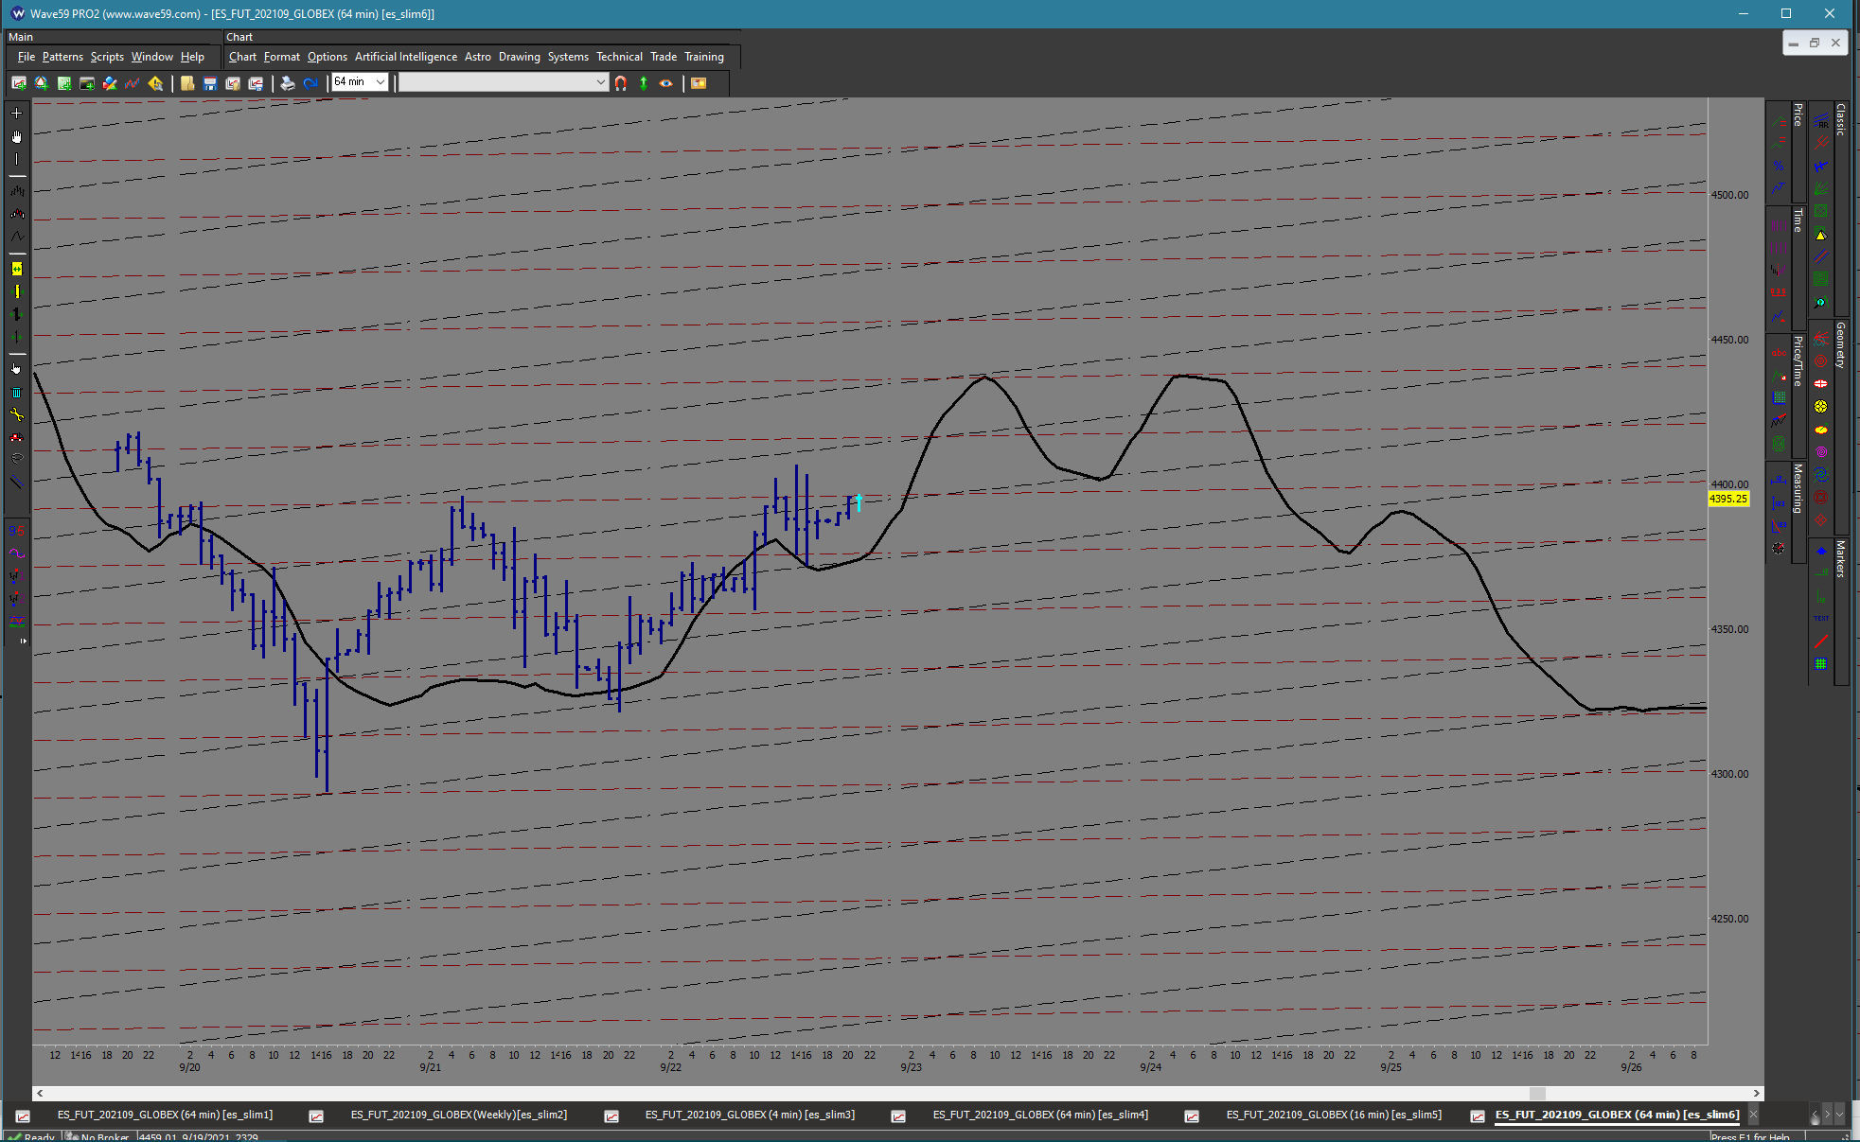
Task: Open the Format menu
Action: (282, 57)
